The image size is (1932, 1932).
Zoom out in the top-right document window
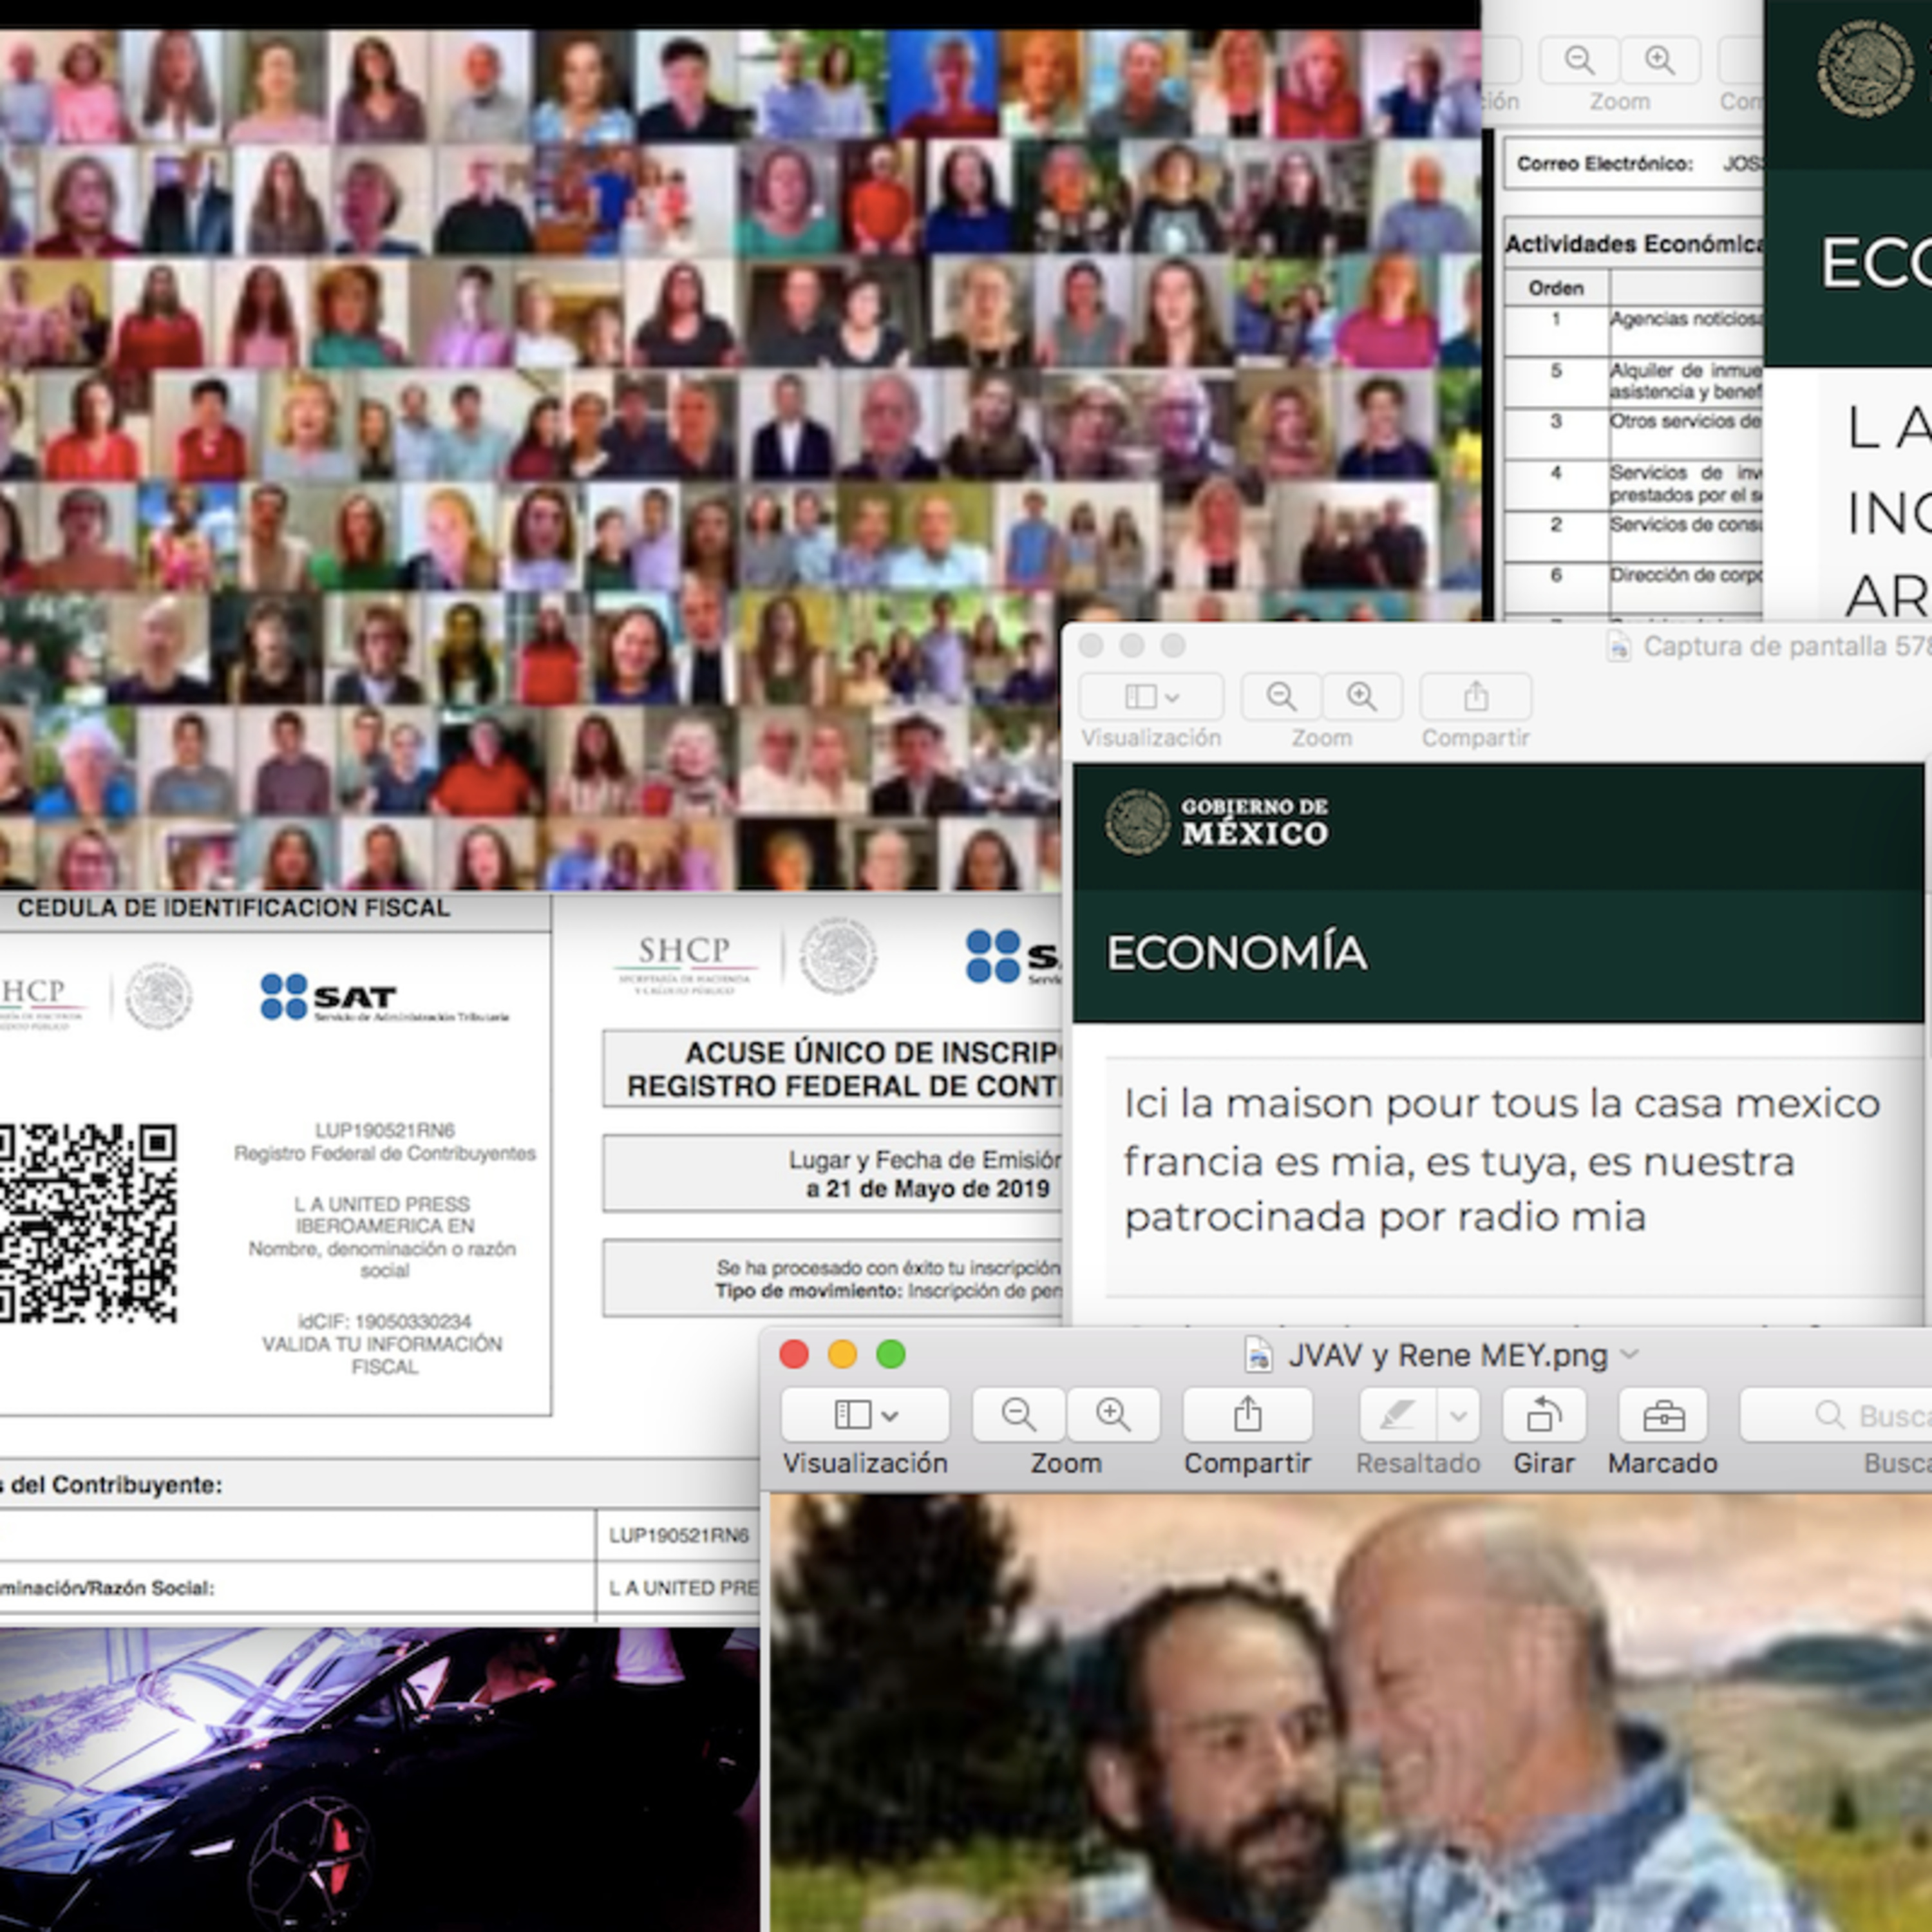pyautogui.click(x=1579, y=60)
